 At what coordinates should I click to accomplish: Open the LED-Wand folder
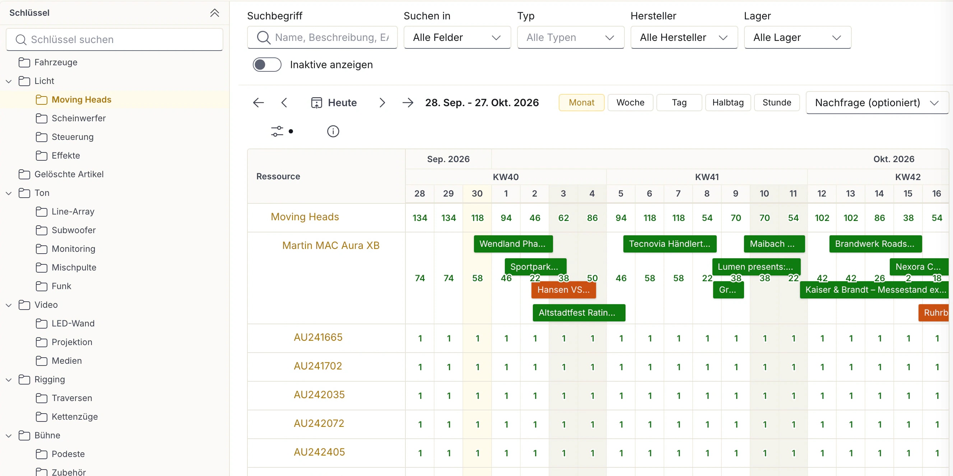(x=65, y=323)
